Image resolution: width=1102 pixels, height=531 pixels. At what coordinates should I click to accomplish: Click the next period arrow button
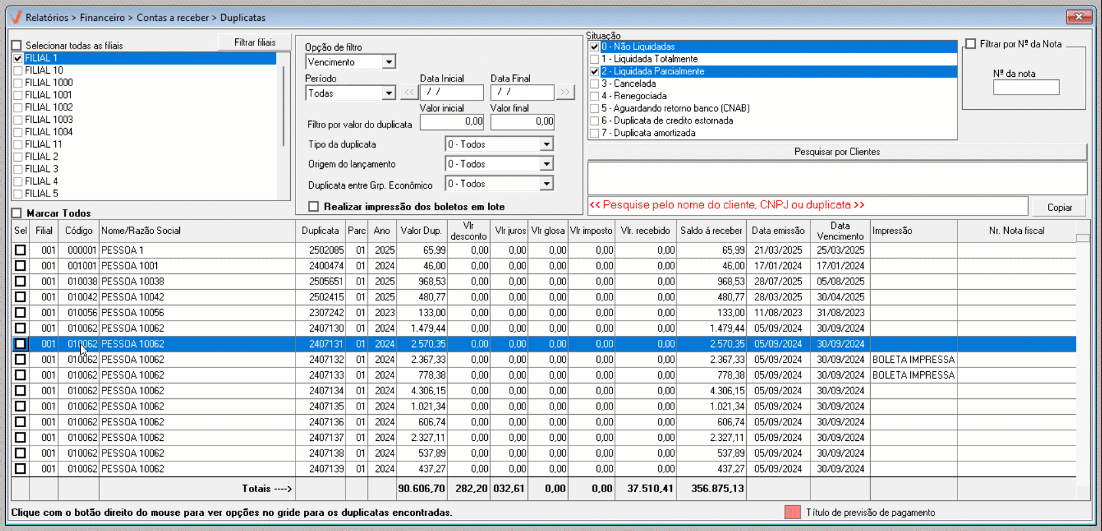pos(565,93)
